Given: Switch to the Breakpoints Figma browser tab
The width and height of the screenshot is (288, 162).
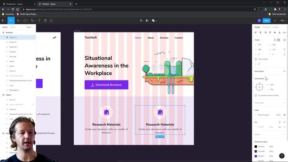Looking at the screenshot, I should (x=18, y=4).
